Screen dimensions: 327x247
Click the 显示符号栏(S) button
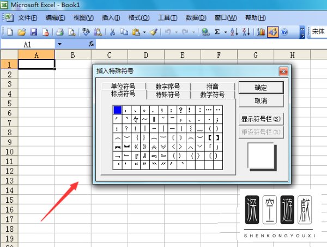pyautogui.click(x=261, y=119)
